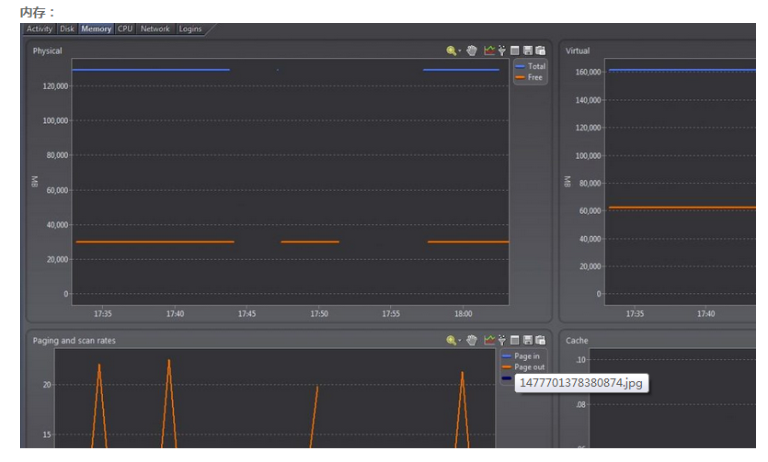Click zoom magnifier icon in Physical panel

pyautogui.click(x=451, y=51)
